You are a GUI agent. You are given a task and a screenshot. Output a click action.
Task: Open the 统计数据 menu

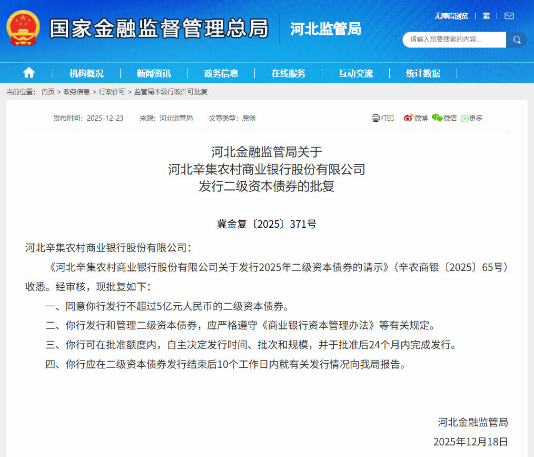pyautogui.click(x=423, y=73)
